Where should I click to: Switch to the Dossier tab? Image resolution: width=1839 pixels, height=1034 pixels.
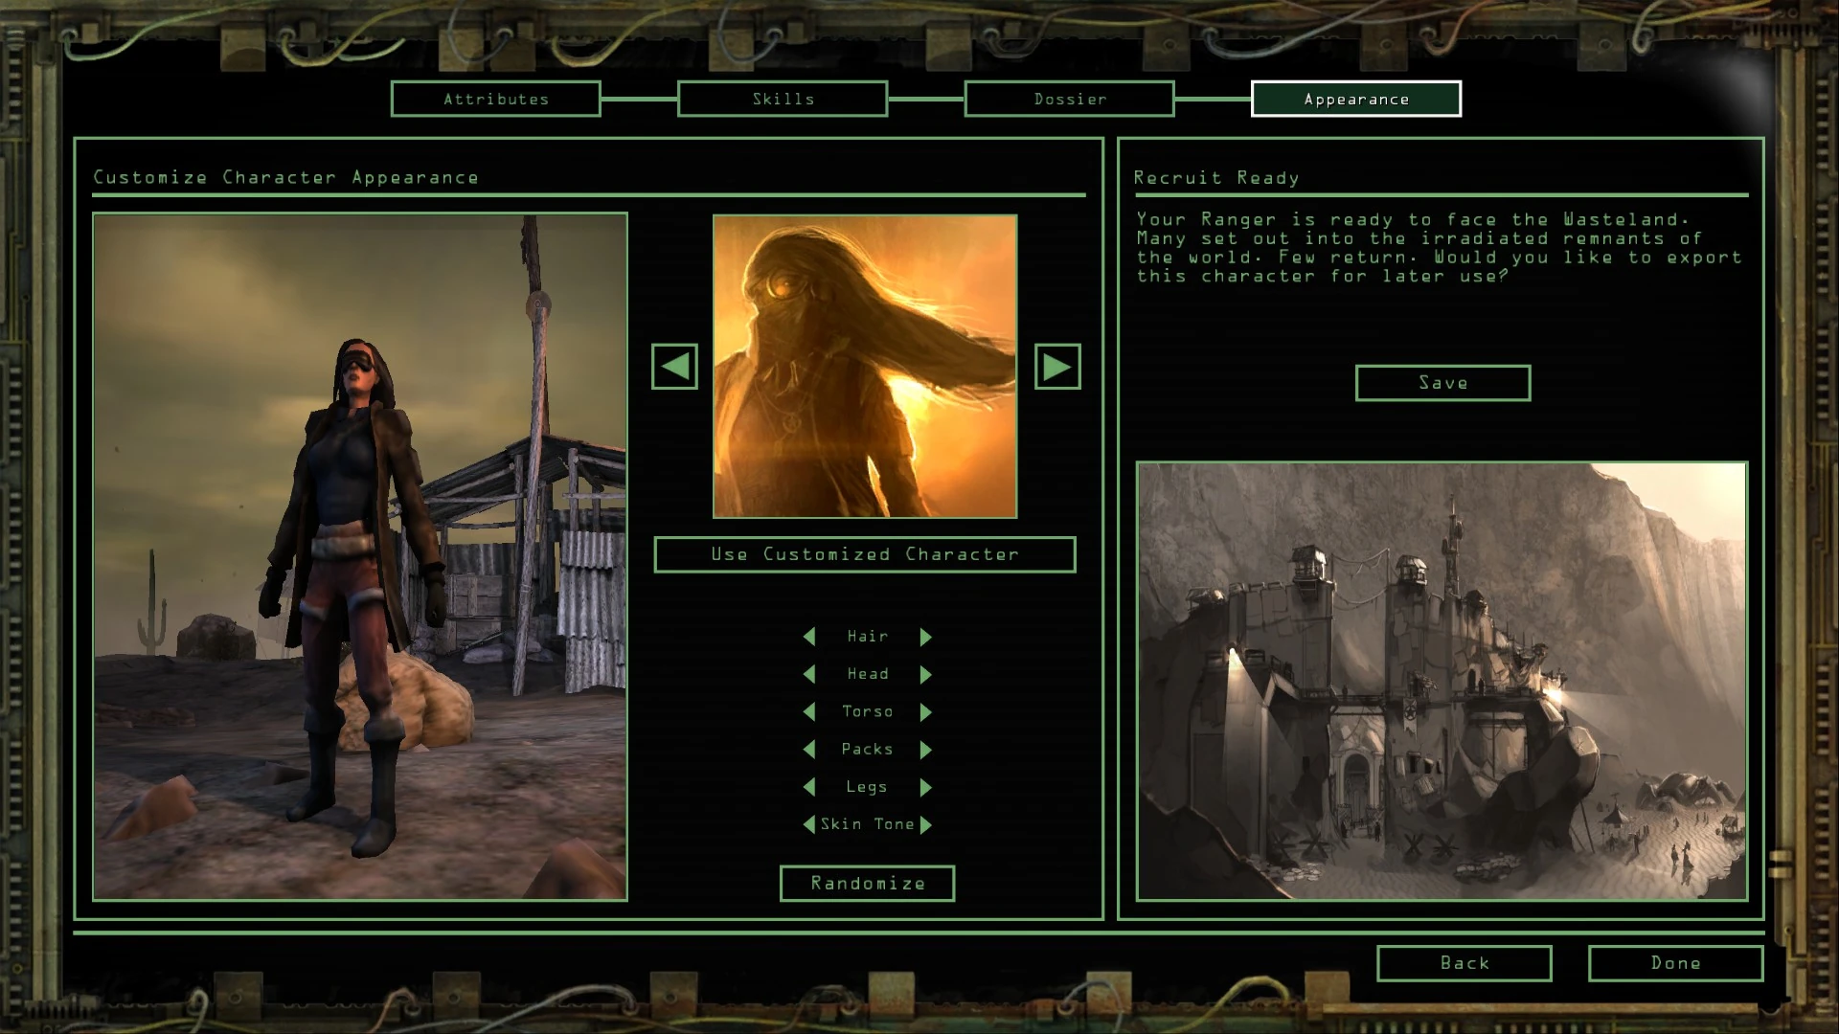coord(1069,99)
